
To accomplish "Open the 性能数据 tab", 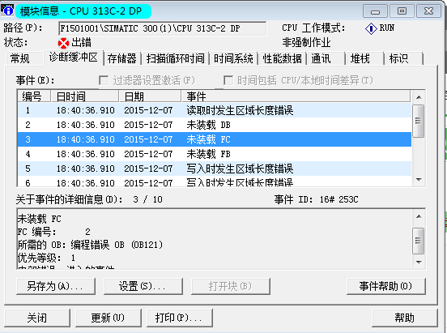I will [x=283, y=58].
